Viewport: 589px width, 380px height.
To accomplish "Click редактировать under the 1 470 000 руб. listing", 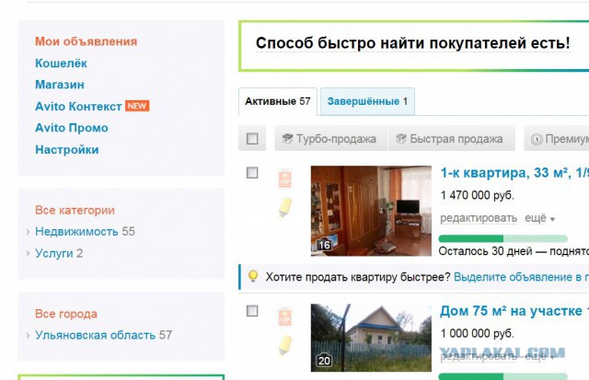I will [x=479, y=218].
